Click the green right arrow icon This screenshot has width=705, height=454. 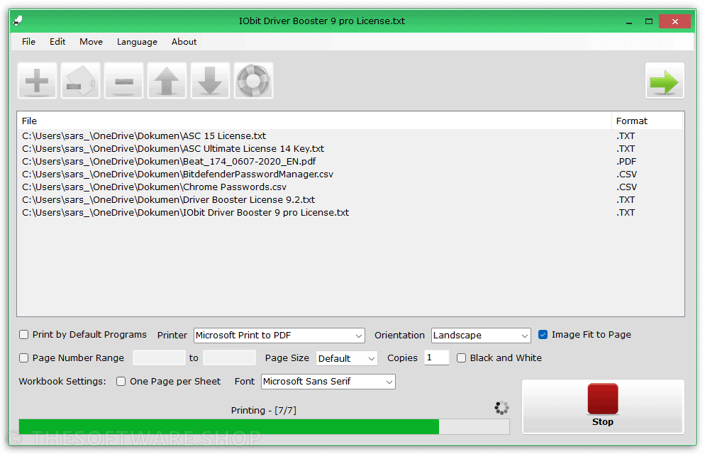(665, 81)
